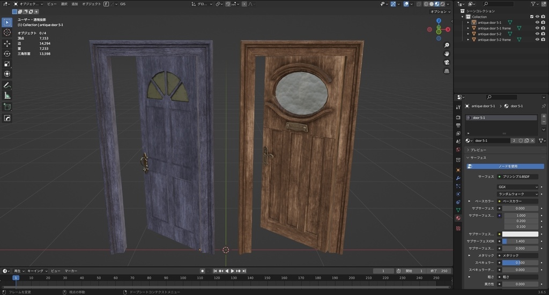
Task: Select the Move tool in left toolbar
Action: pyautogui.click(x=7, y=43)
